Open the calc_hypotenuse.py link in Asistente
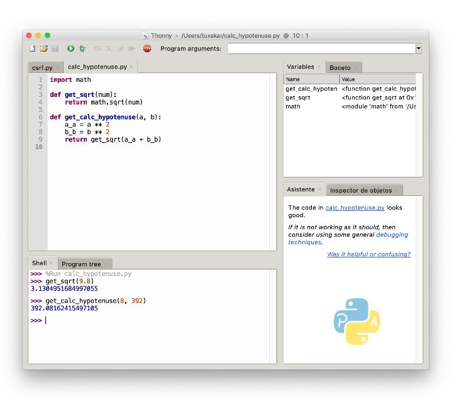This screenshot has width=459, height=401. (x=355, y=208)
